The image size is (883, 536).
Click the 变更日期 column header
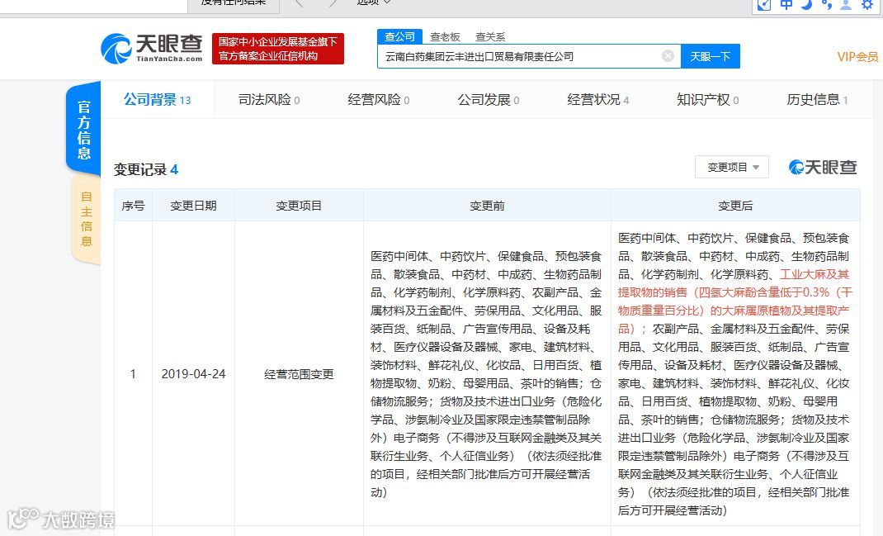tap(193, 206)
